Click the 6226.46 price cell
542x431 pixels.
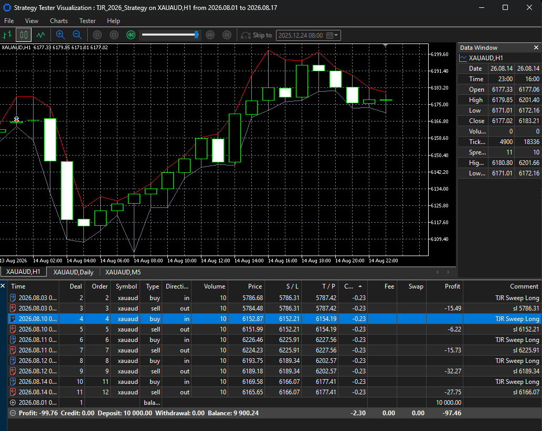pos(246,339)
